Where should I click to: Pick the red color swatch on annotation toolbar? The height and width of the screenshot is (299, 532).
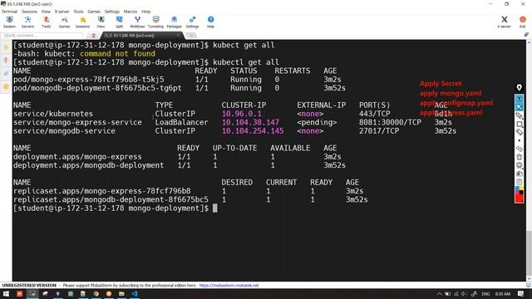519,199
